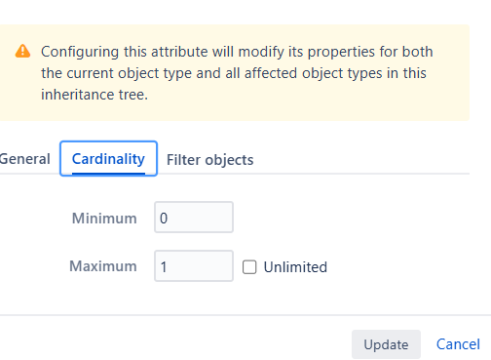
Task: Place cursor after 1 in Maximum box
Action: 169,266
